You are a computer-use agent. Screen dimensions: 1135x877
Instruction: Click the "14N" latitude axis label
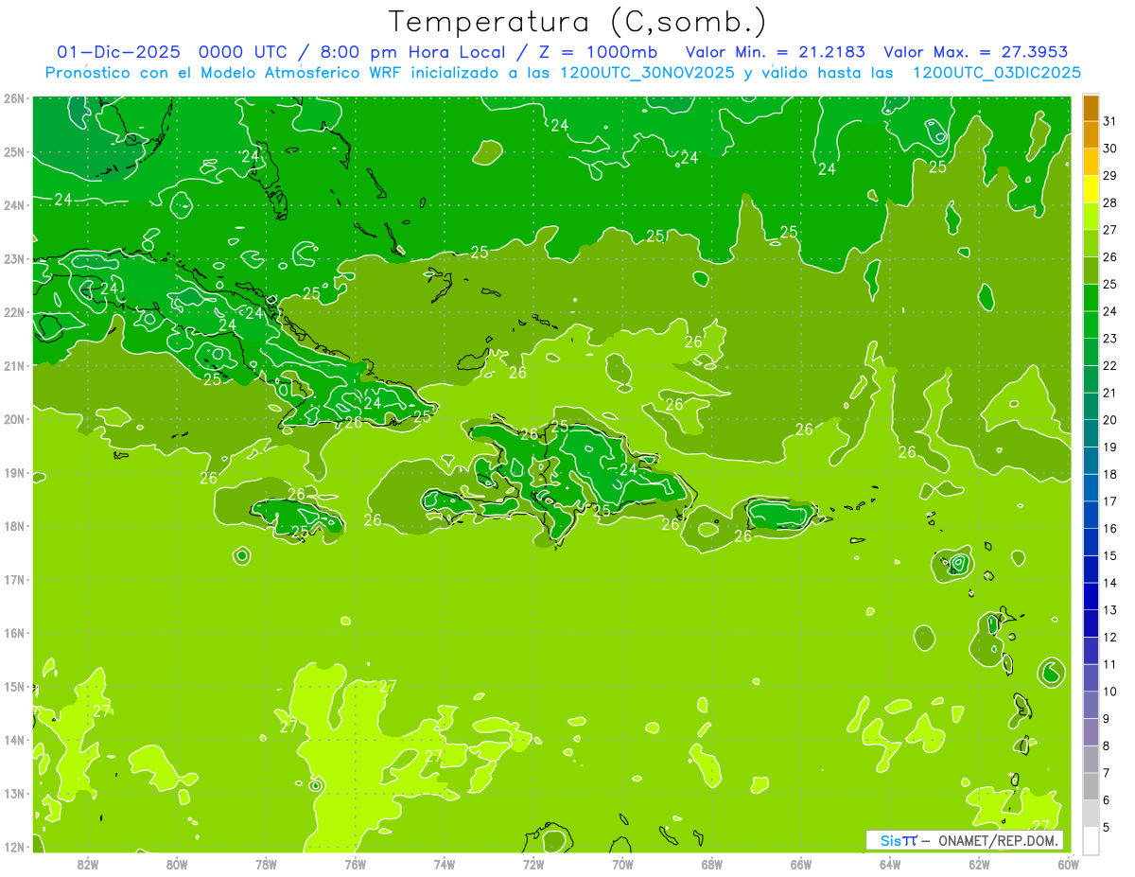coord(14,740)
